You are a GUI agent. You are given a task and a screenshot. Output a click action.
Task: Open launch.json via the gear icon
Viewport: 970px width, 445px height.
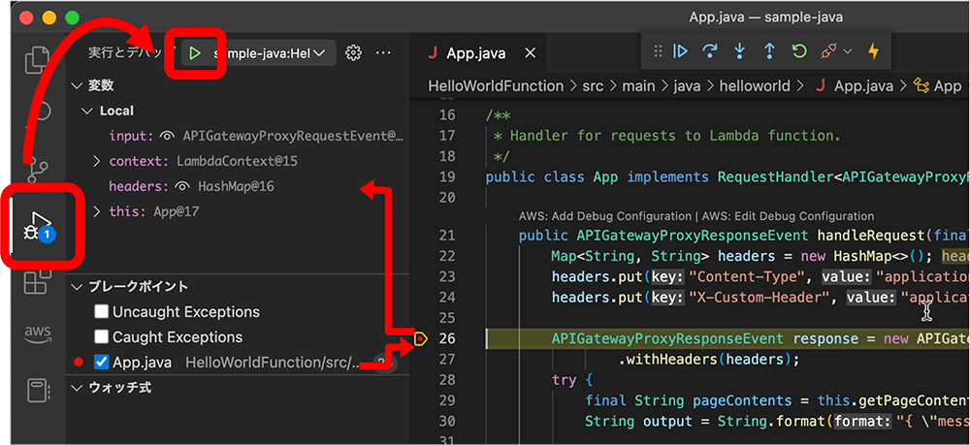click(x=353, y=53)
